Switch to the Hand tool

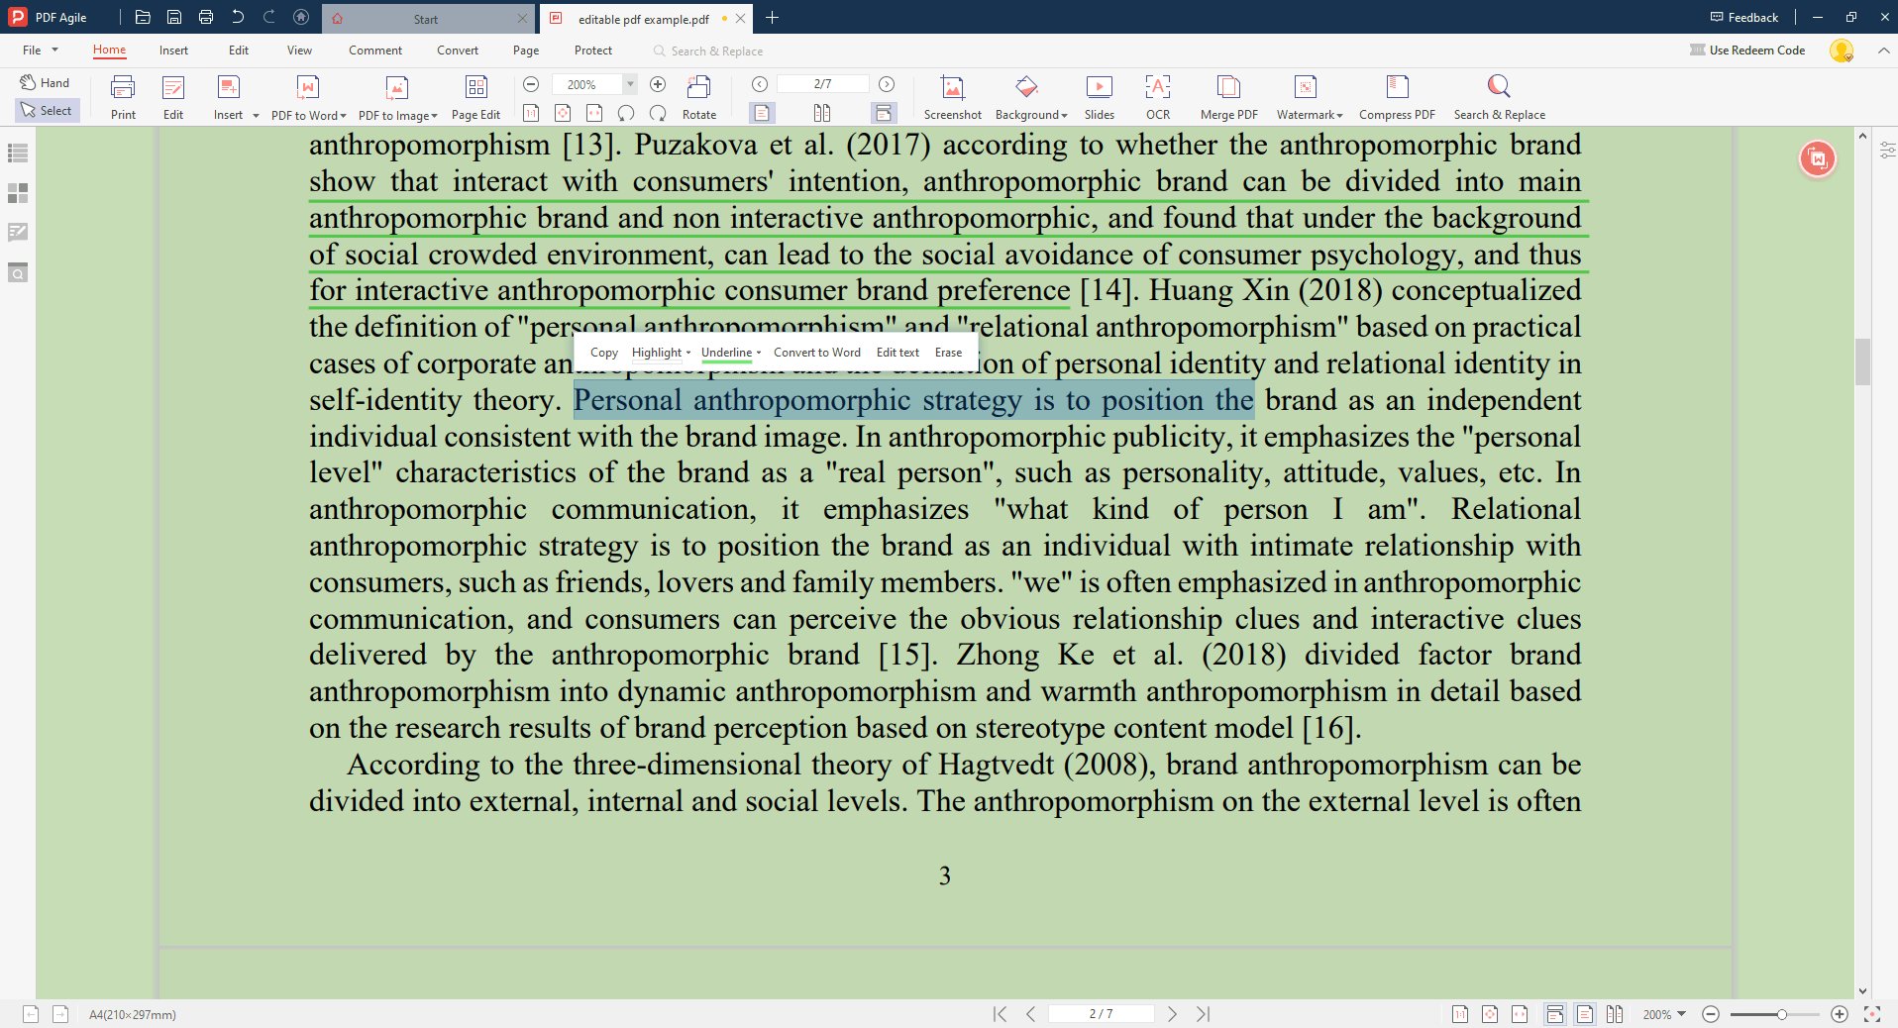click(x=46, y=83)
